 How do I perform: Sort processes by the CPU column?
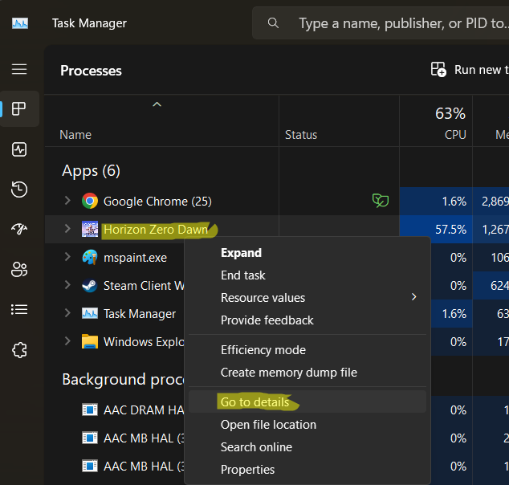click(454, 135)
